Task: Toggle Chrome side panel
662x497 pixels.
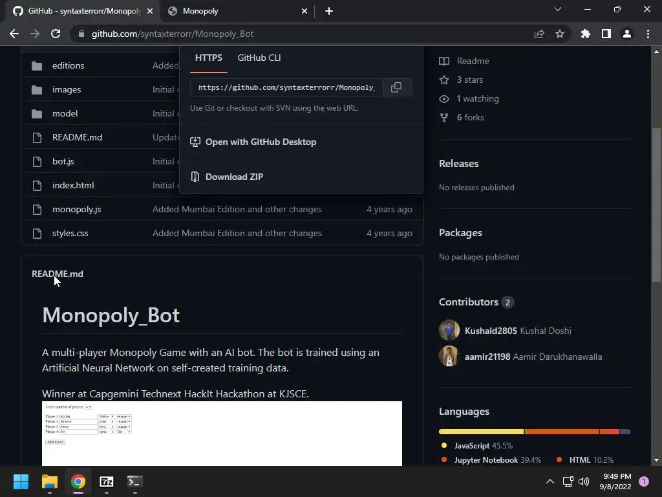Action: tap(606, 34)
